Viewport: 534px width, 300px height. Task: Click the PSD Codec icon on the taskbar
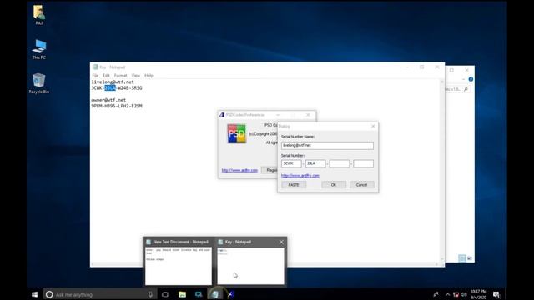click(230, 294)
